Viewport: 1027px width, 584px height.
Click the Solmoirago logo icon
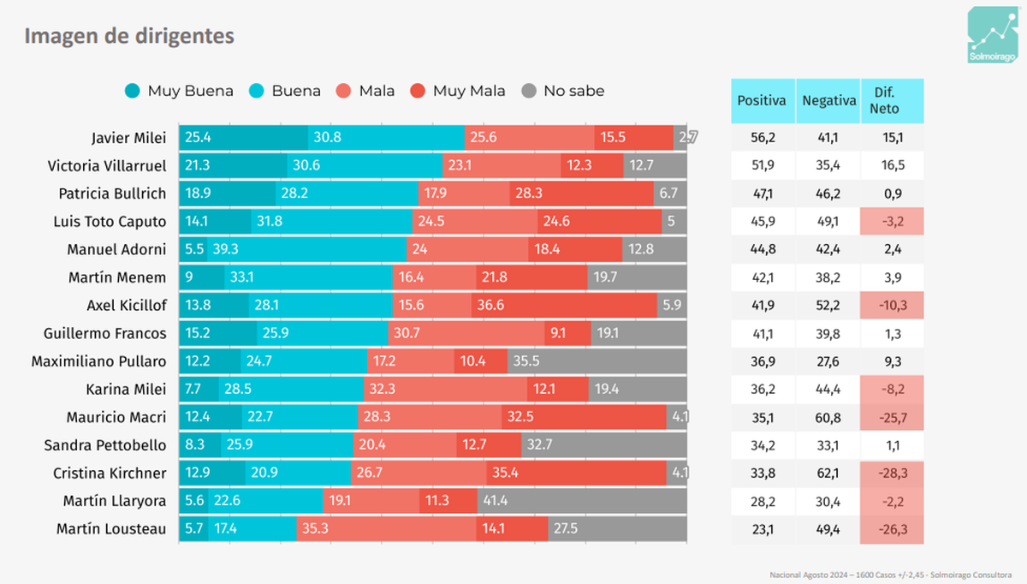992,36
